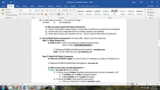Toggle Bold formatting
This screenshot has width=160, height=90.
click(x=20, y=14)
